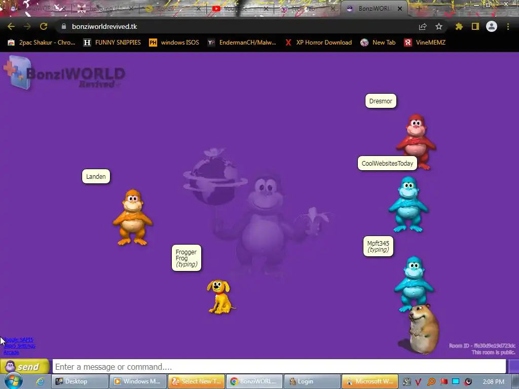This screenshot has width=519, height=389.
Task: Launch Internet Explorer from taskbar
Action: coord(40,381)
